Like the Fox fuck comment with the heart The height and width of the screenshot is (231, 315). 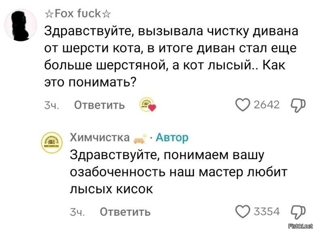click(x=243, y=105)
